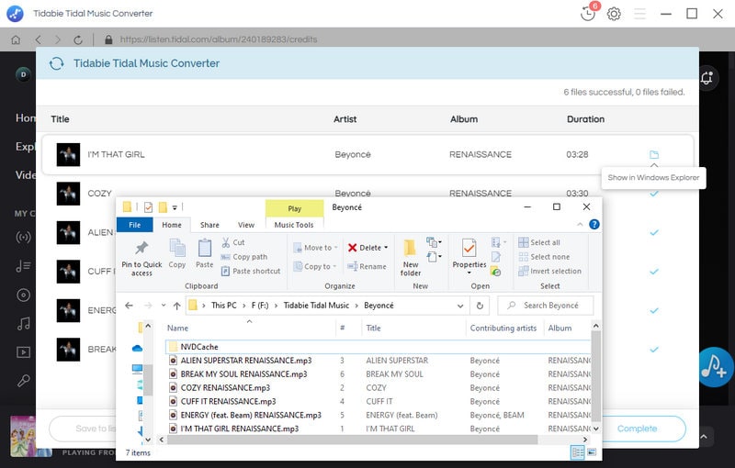Reload the Tidal page

coord(78,39)
